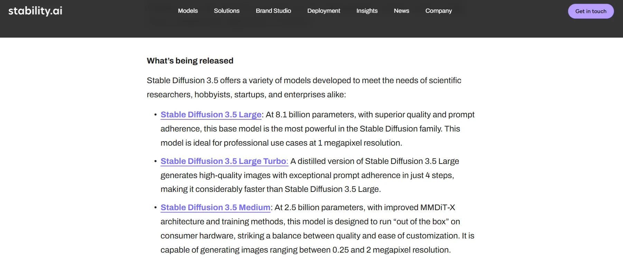Click the text '1 megapixel resolution'

click(x=359, y=143)
